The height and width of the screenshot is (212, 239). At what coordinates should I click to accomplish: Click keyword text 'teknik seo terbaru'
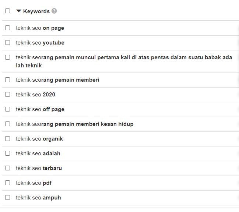click(x=39, y=168)
